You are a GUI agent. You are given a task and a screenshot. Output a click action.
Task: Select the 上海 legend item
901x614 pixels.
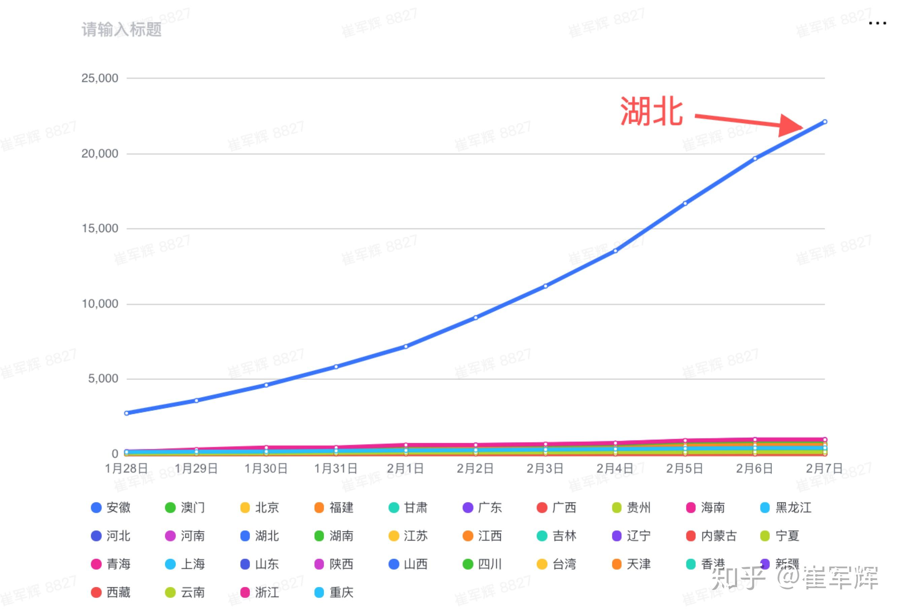(185, 564)
